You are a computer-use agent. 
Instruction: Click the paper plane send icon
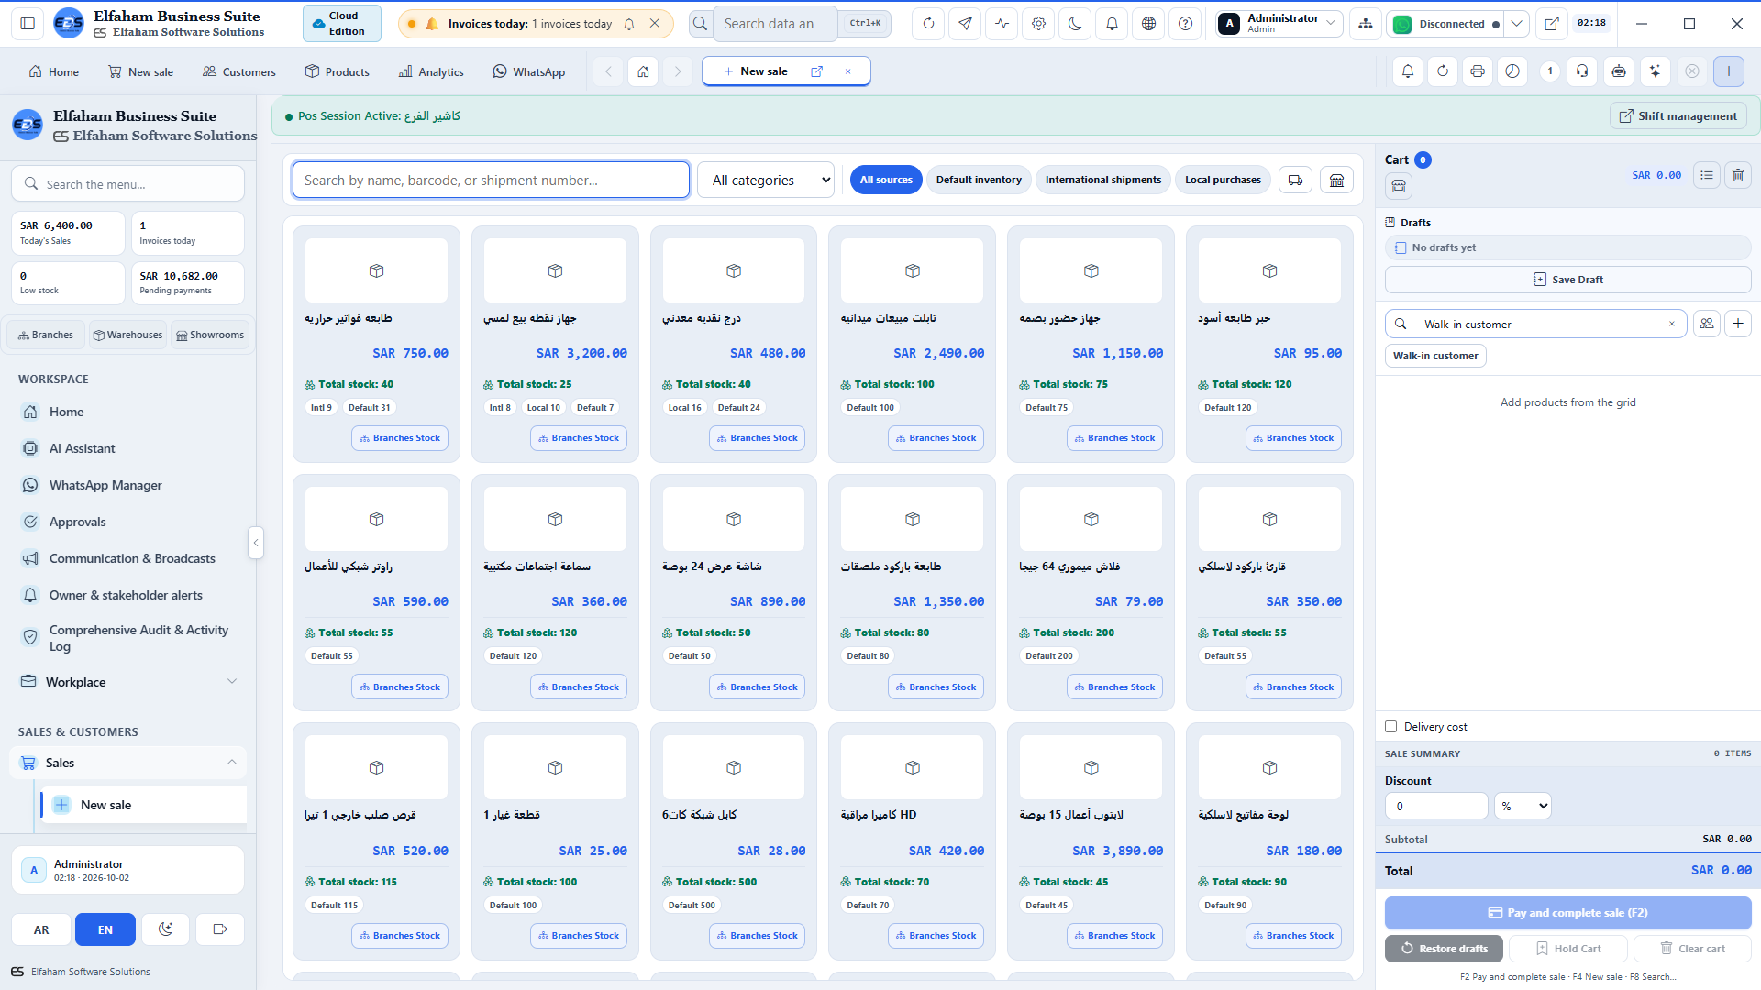(965, 24)
